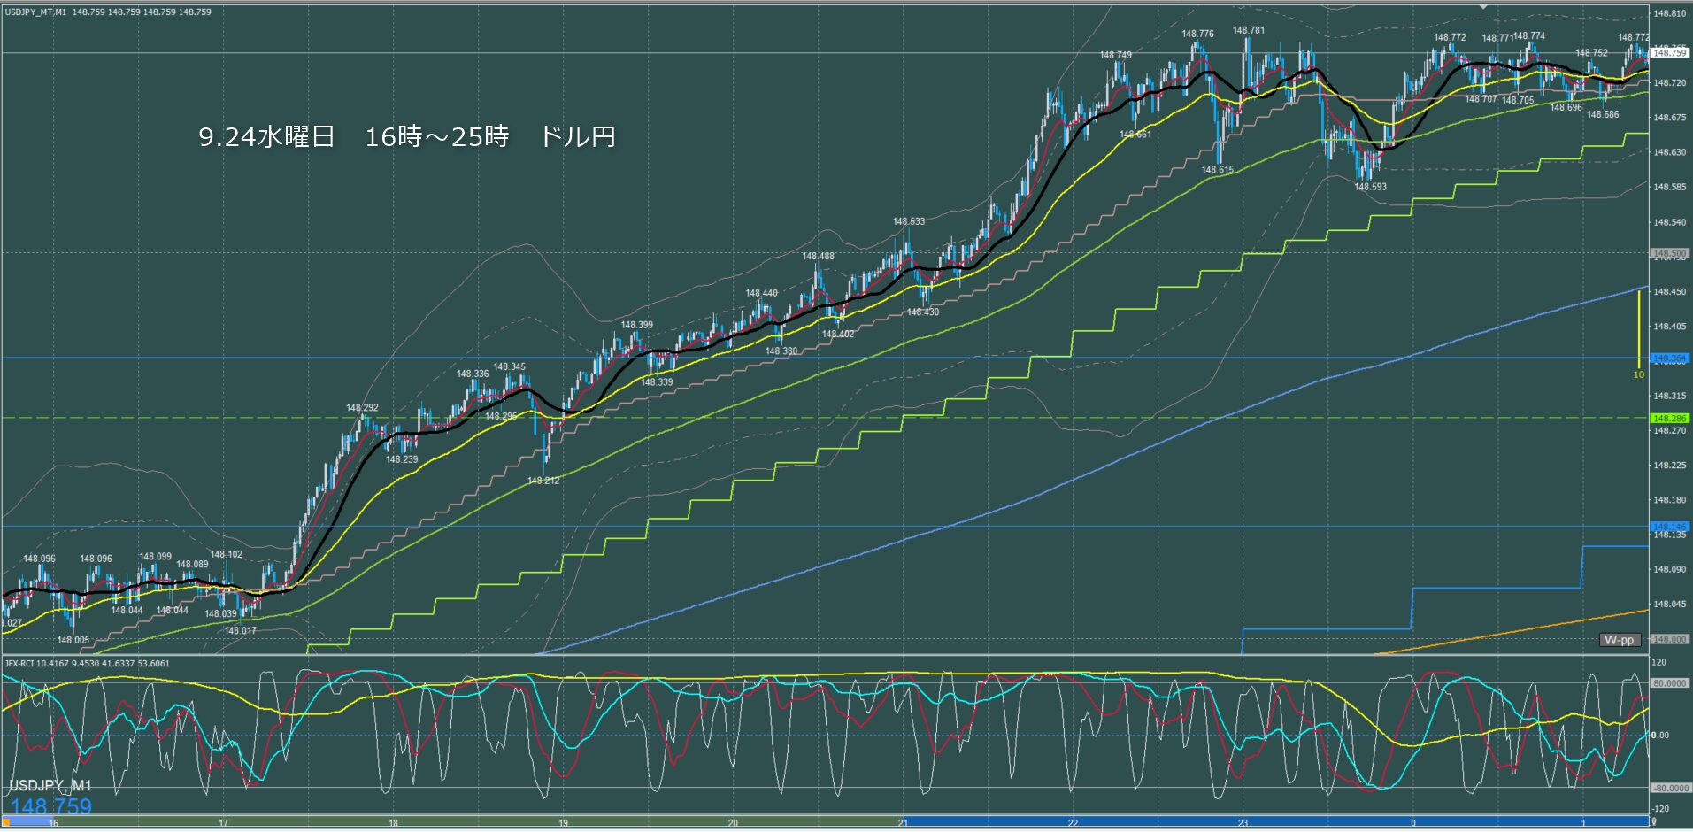Click the small icon below the RCI scale
The width and height of the screenshot is (1693, 832).
coord(1653,822)
